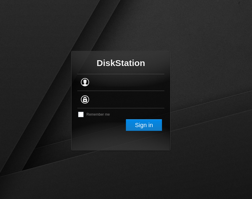Viewport: 252px width, 199px height.
Task: Tick the white box next to Remember me
Action: click(x=81, y=114)
